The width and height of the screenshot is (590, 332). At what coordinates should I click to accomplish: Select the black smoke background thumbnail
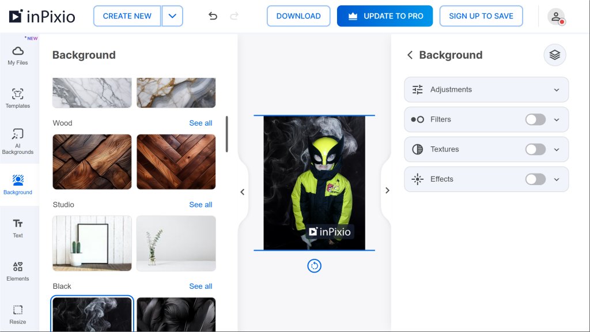[92, 315]
